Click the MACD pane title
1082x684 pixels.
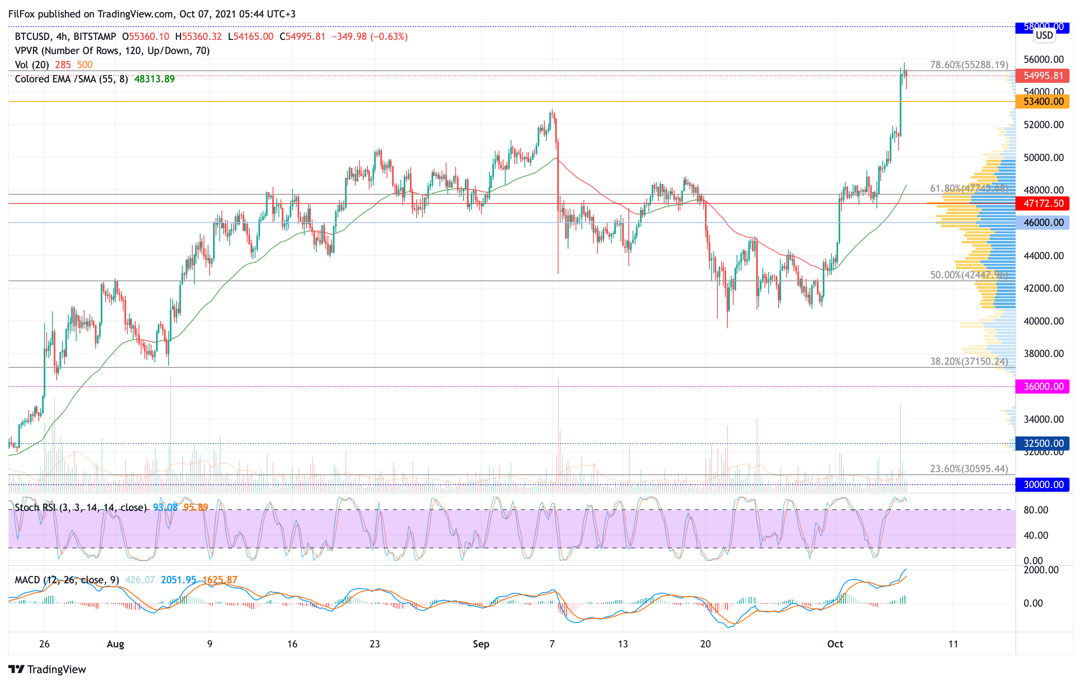pyautogui.click(x=67, y=580)
